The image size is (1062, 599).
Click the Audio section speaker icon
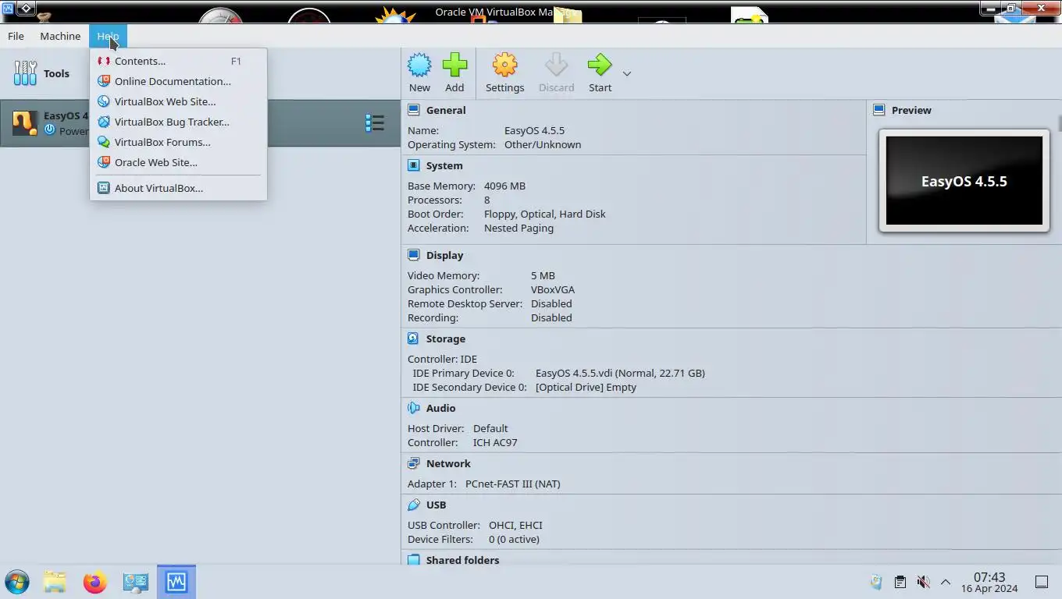coord(413,408)
